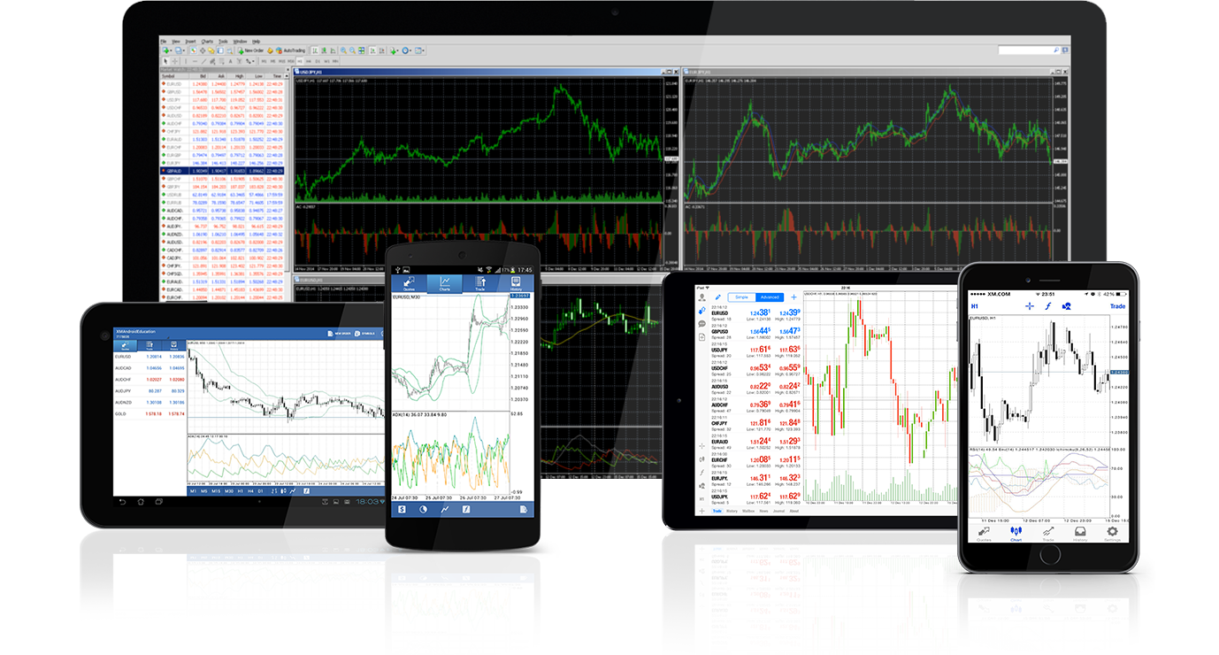The height and width of the screenshot is (655, 1219).
Task: Open the H1 timeframe selector on the iPhone
Action: click(x=975, y=306)
